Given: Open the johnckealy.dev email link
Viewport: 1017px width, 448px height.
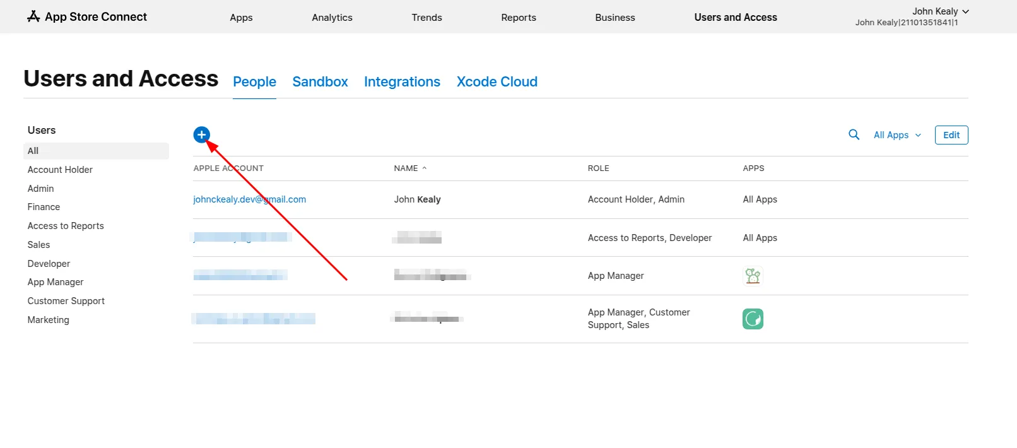Looking at the screenshot, I should (x=250, y=199).
